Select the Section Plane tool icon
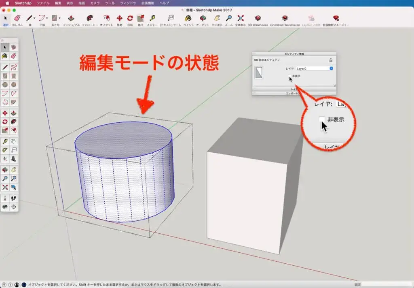 click(x=13, y=207)
